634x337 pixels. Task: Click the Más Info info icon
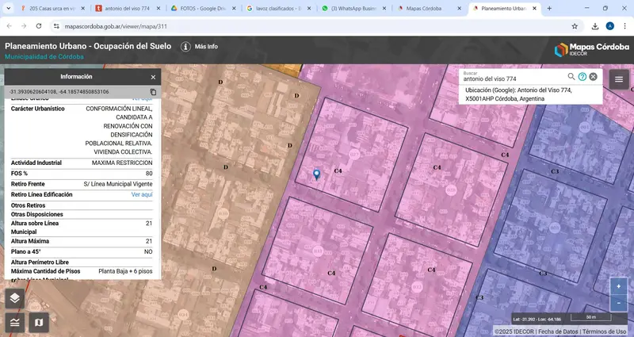point(185,47)
